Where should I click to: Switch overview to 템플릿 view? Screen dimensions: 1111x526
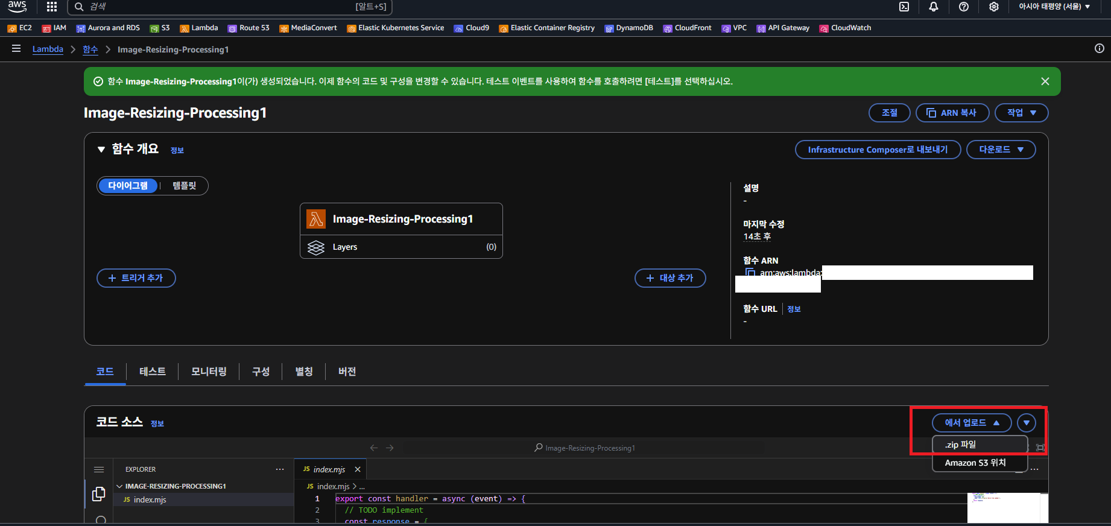pos(185,186)
